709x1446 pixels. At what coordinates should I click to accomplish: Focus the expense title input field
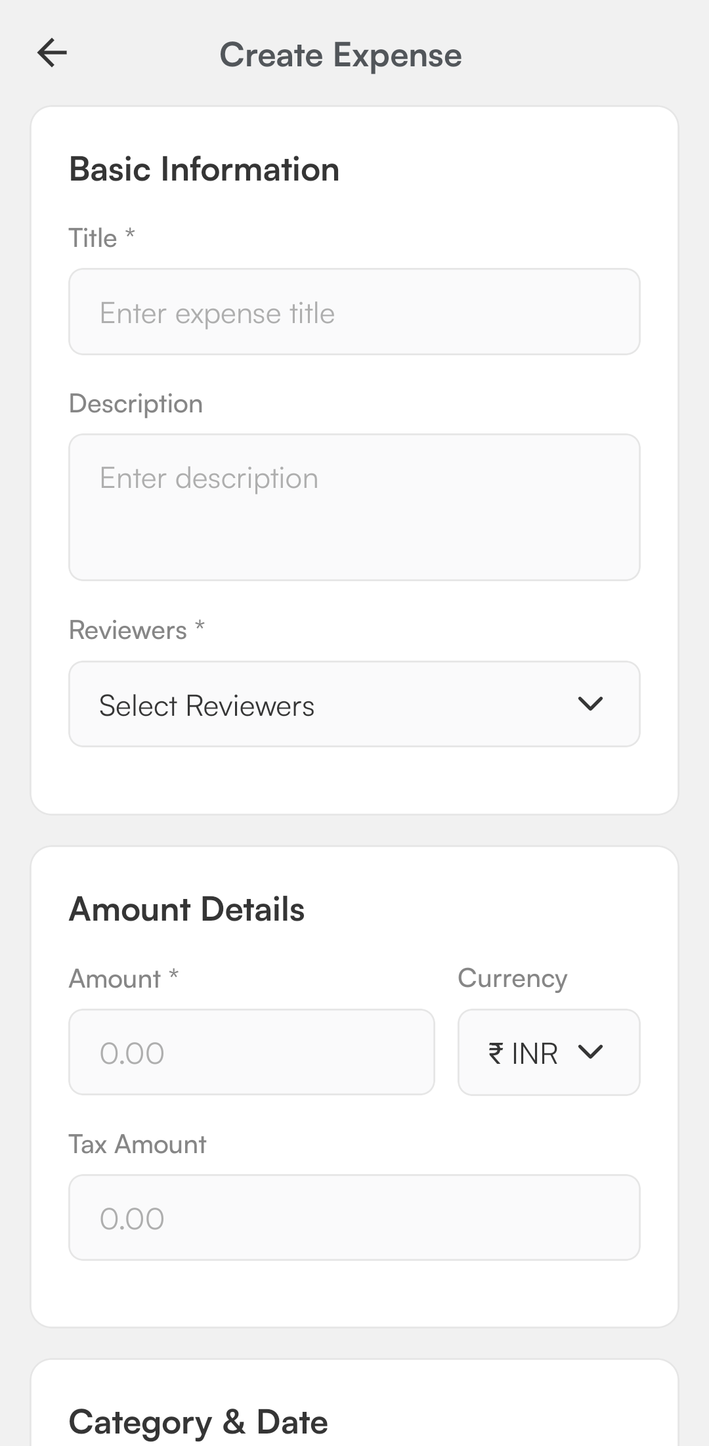354,312
